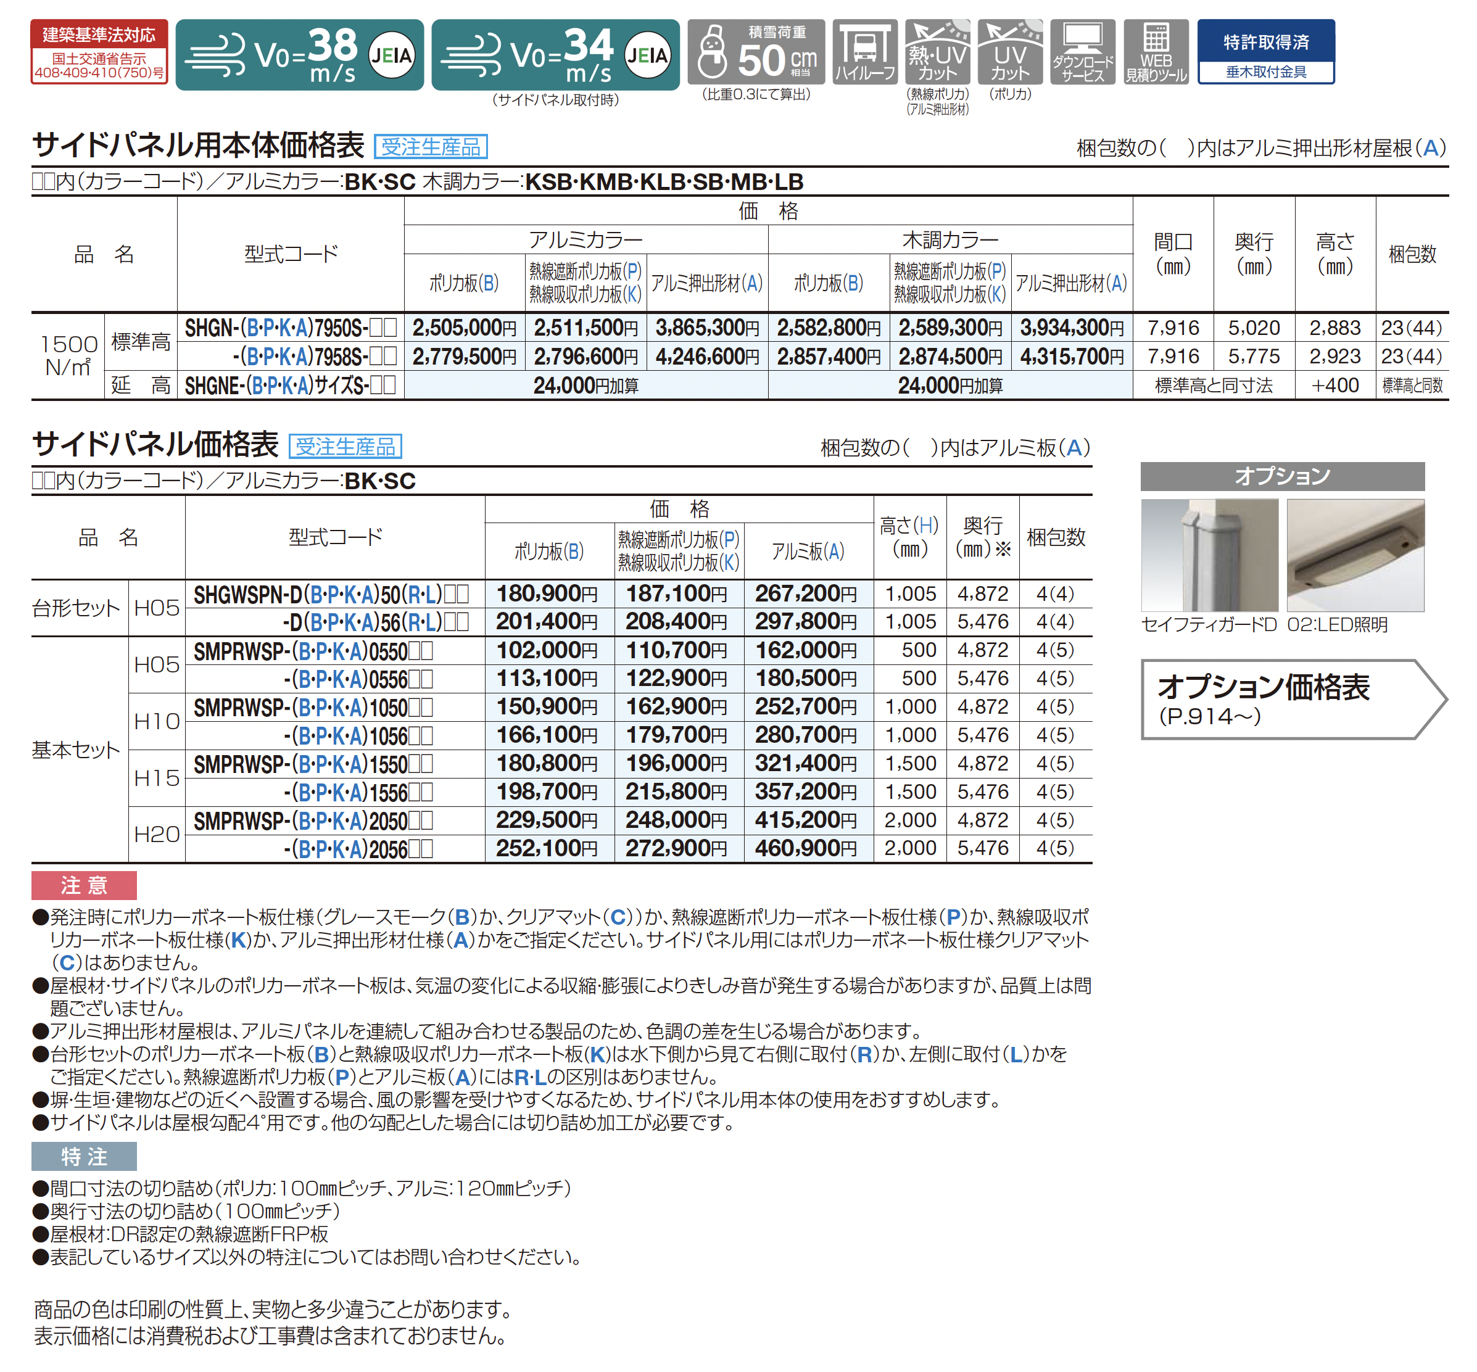Click the 特注 label box
Screen dimensions: 1477x1372
tap(84, 1156)
